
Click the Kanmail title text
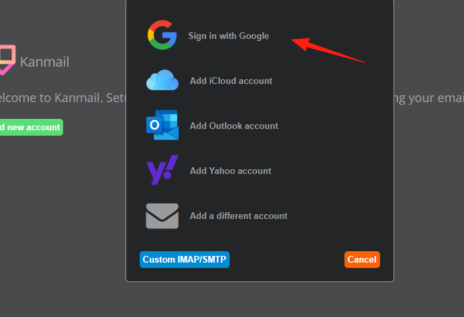pos(45,62)
